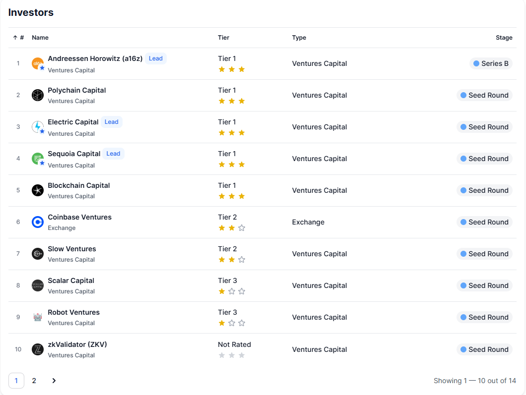Click the Coinbase Ventures blue logo
526x395 pixels.
click(x=38, y=222)
